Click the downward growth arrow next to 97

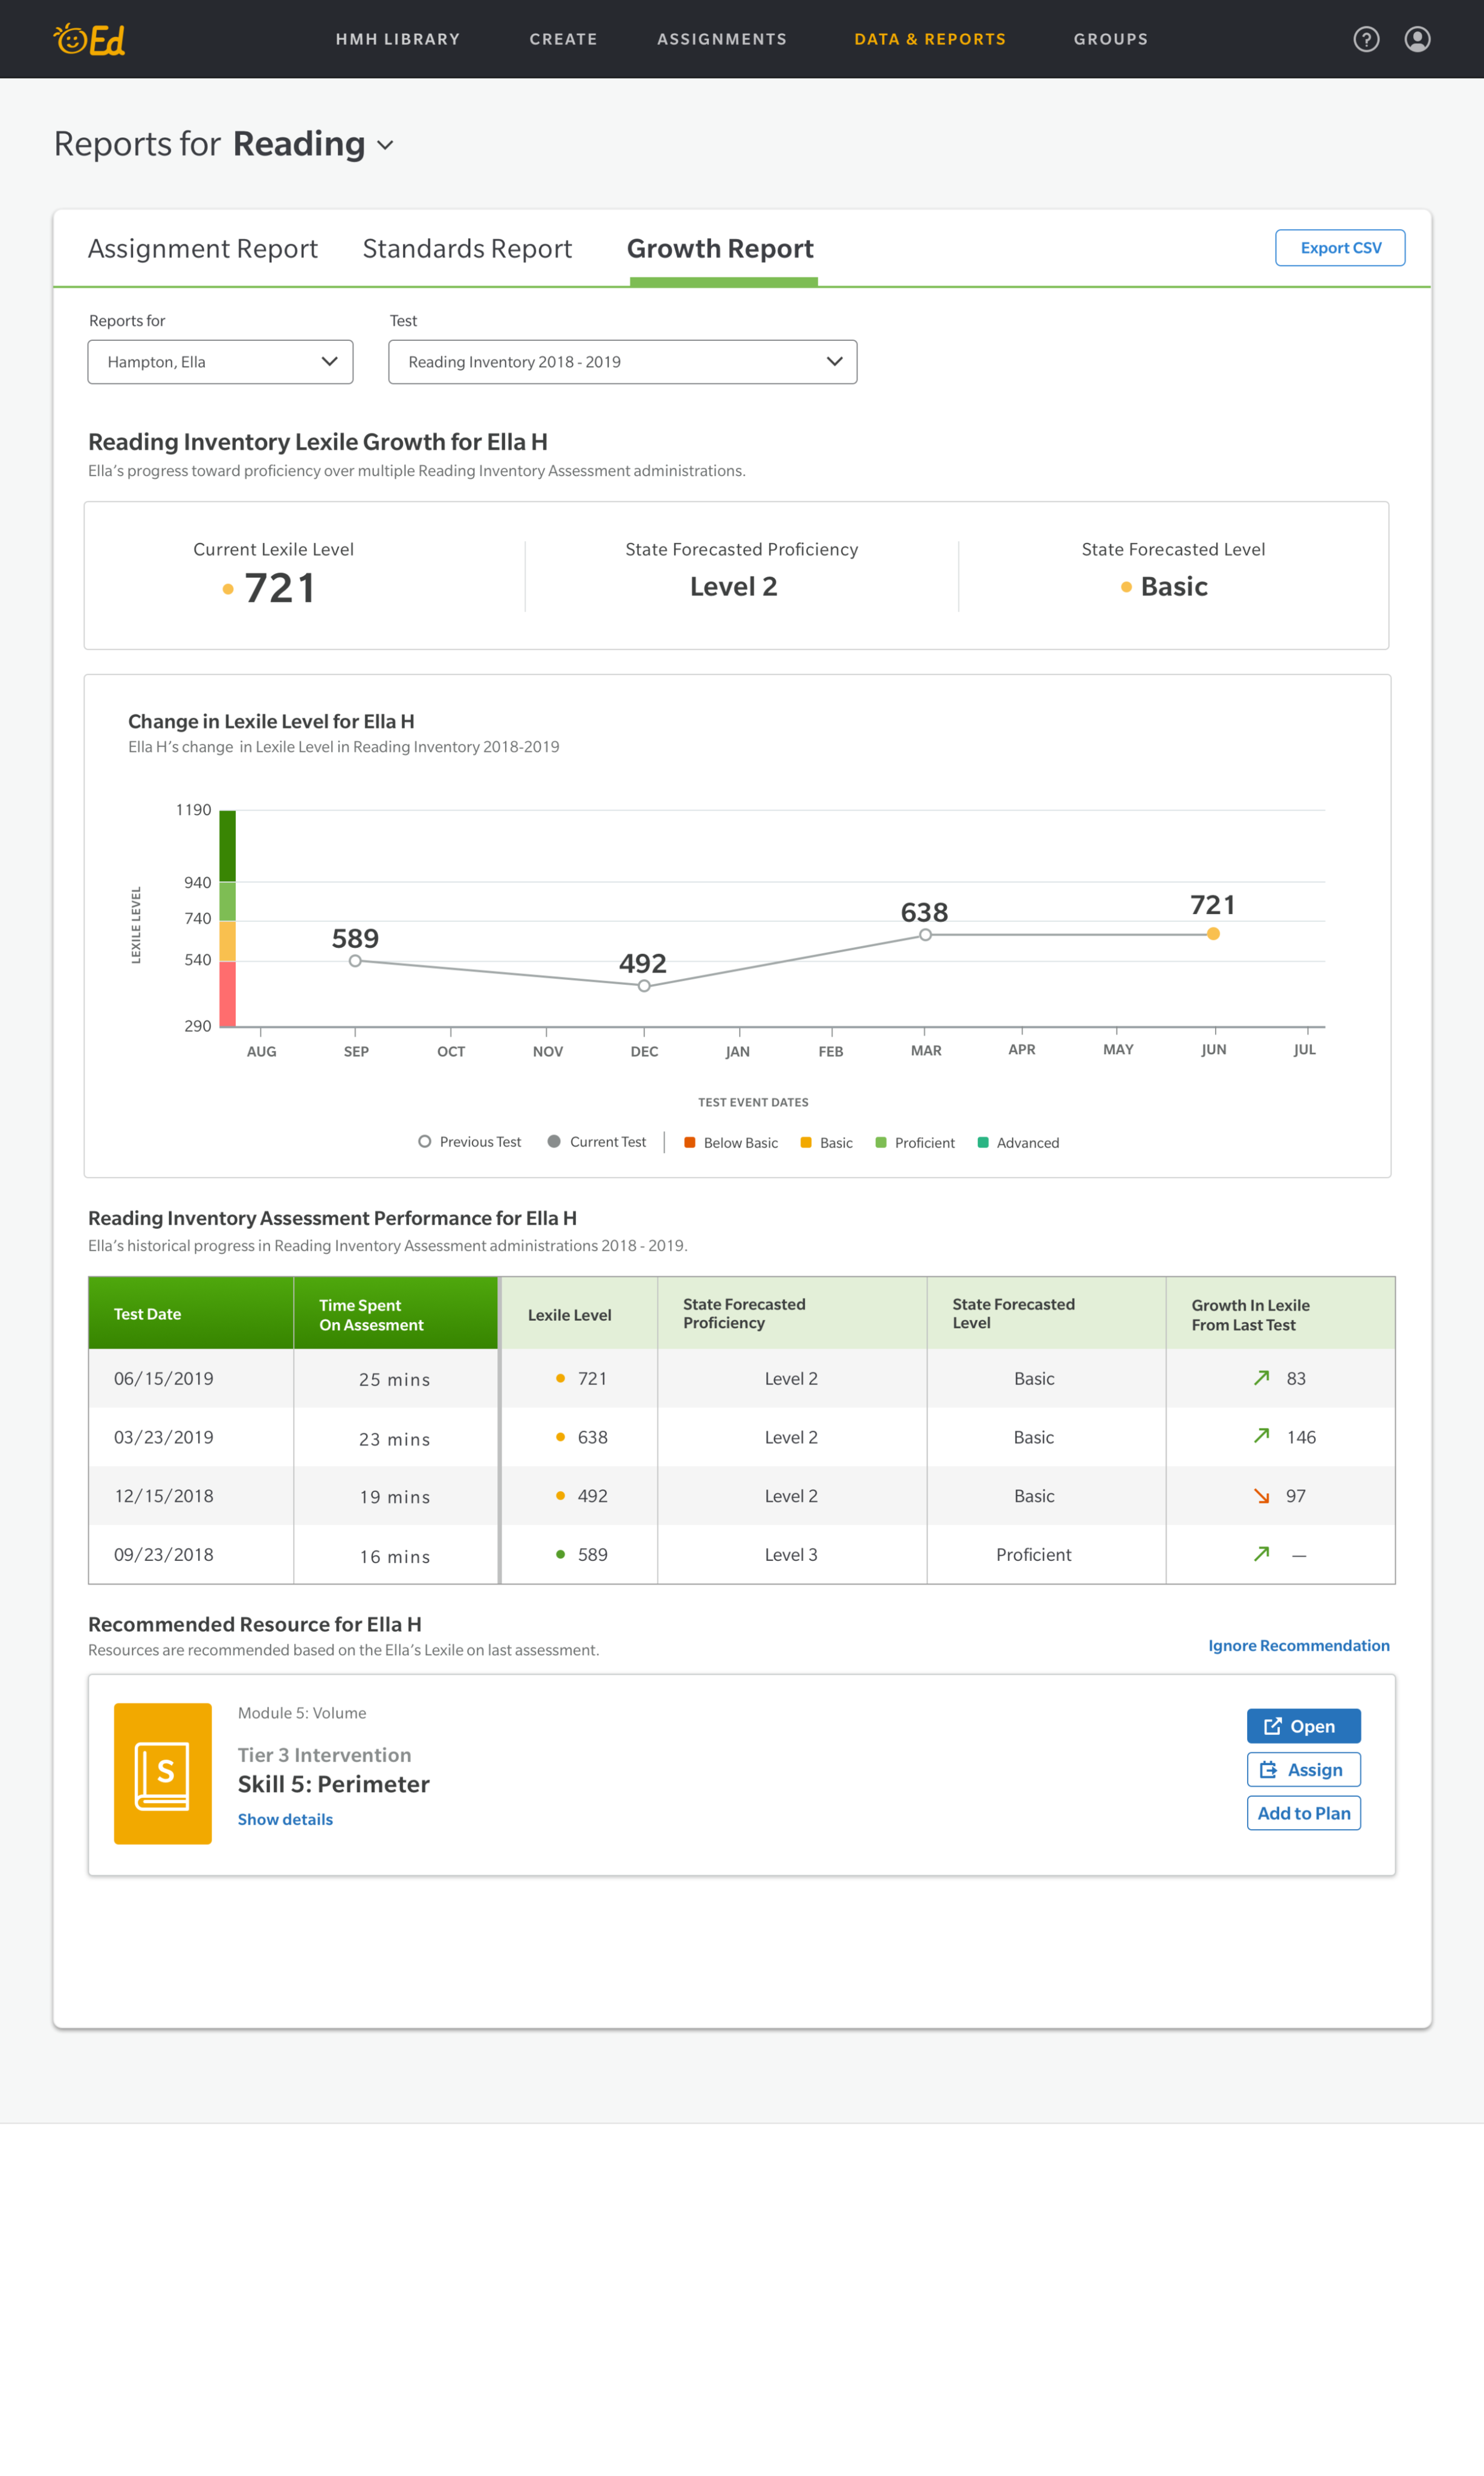coord(1261,1496)
